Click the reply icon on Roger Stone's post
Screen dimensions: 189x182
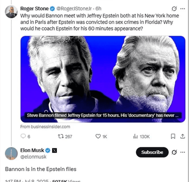click(x=23, y=137)
